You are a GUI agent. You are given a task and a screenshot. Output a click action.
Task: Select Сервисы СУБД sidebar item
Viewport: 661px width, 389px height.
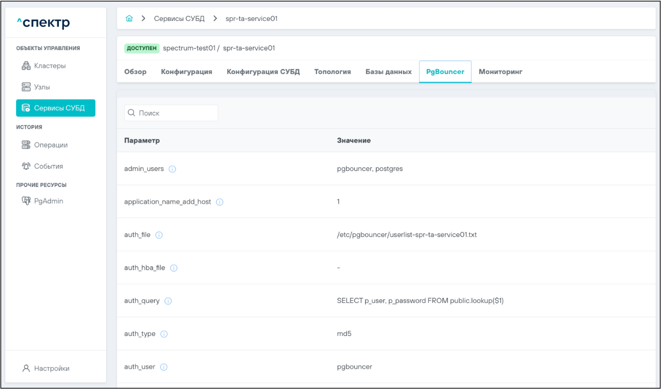[56, 108]
